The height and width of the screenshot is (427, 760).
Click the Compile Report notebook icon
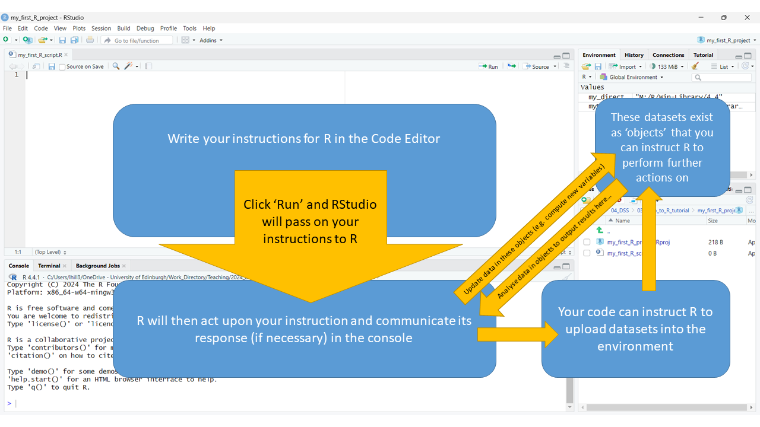point(148,66)
